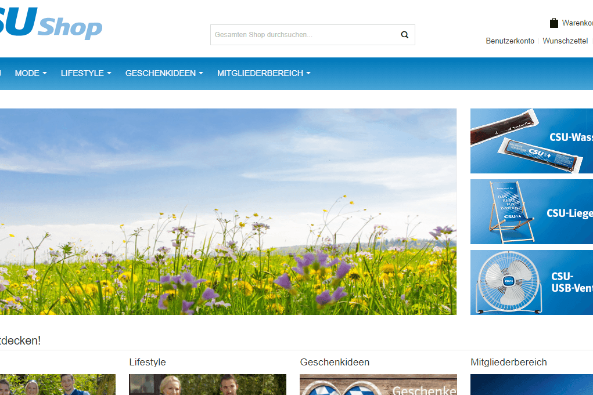593x395 pixels.
Task: Click the Geschenkideen category heading
Action: [x=335, y=362]
